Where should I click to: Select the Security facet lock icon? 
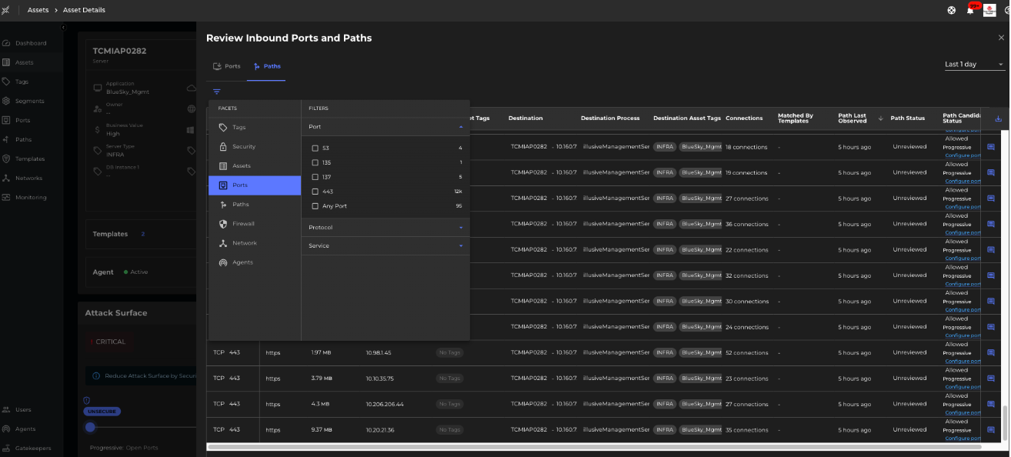223,147
